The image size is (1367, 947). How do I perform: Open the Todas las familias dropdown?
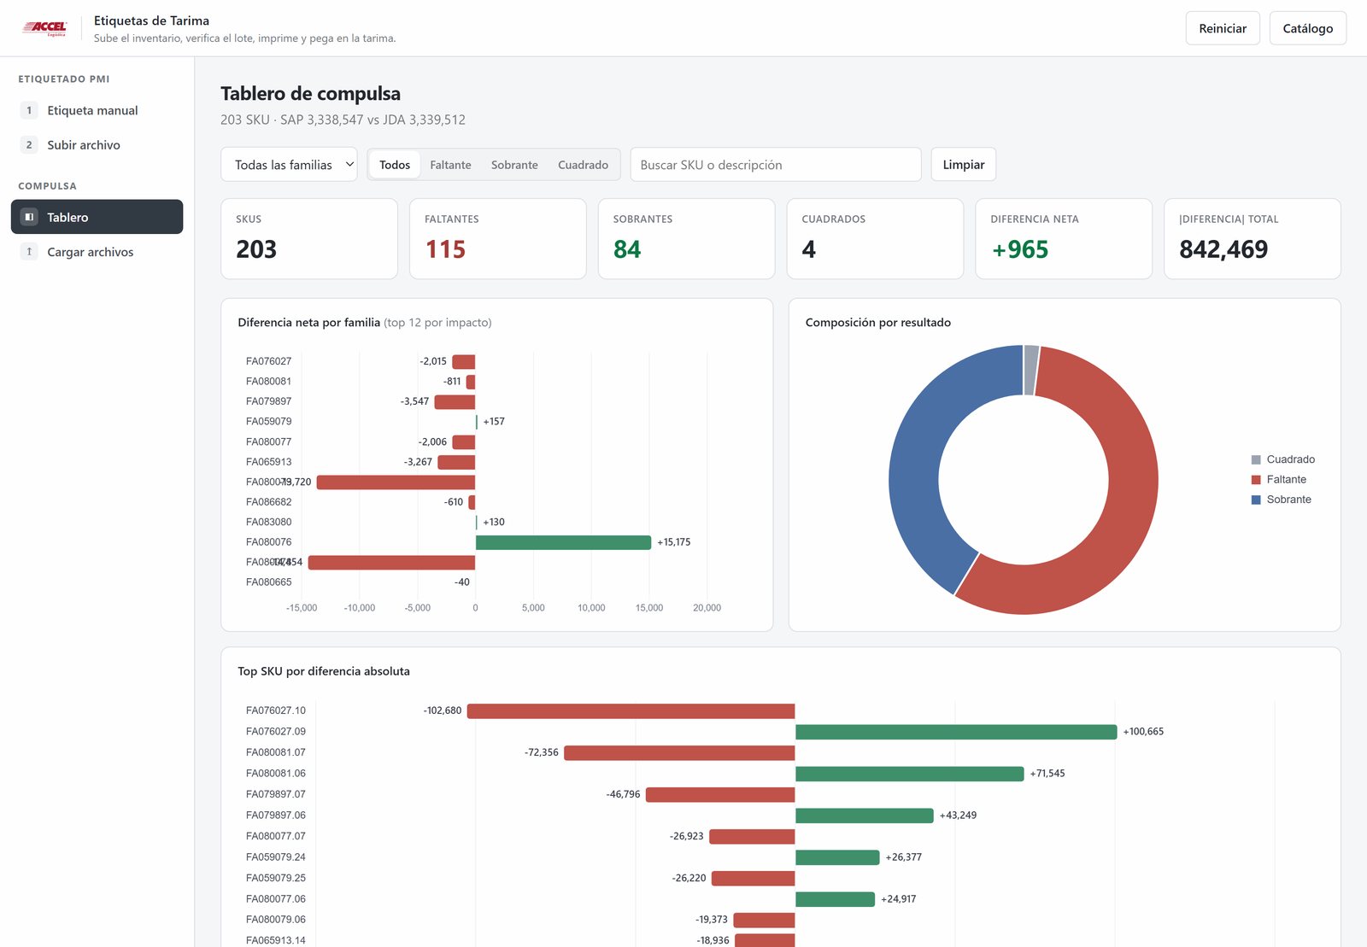[x=290, y=165]
